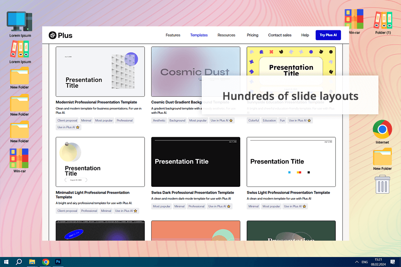Select Most popular tag under Swiss Dark
This screenshot has width=401, height=267.
162,206
